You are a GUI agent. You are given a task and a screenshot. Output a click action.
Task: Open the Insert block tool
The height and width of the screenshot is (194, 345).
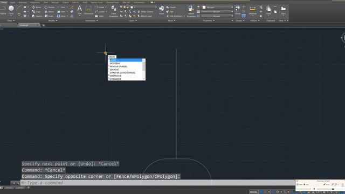click(161, 10)
